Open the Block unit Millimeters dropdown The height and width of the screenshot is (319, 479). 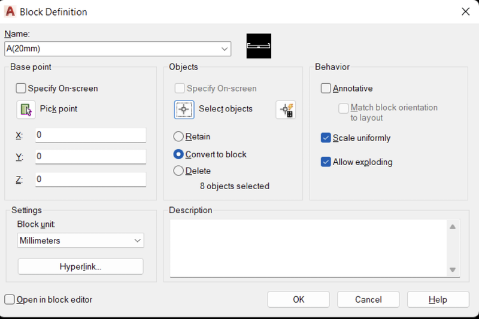point(81,241)
